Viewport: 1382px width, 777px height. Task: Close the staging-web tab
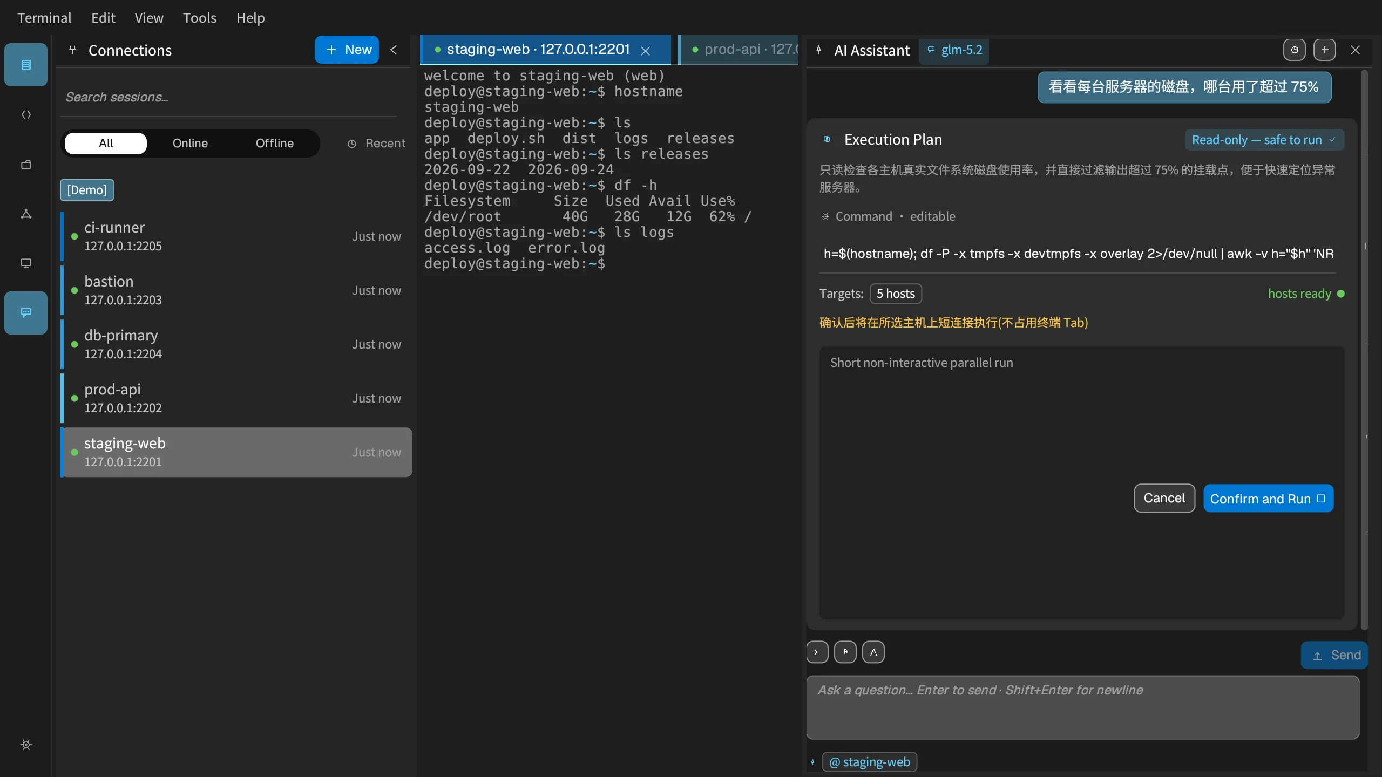point(645,51)
